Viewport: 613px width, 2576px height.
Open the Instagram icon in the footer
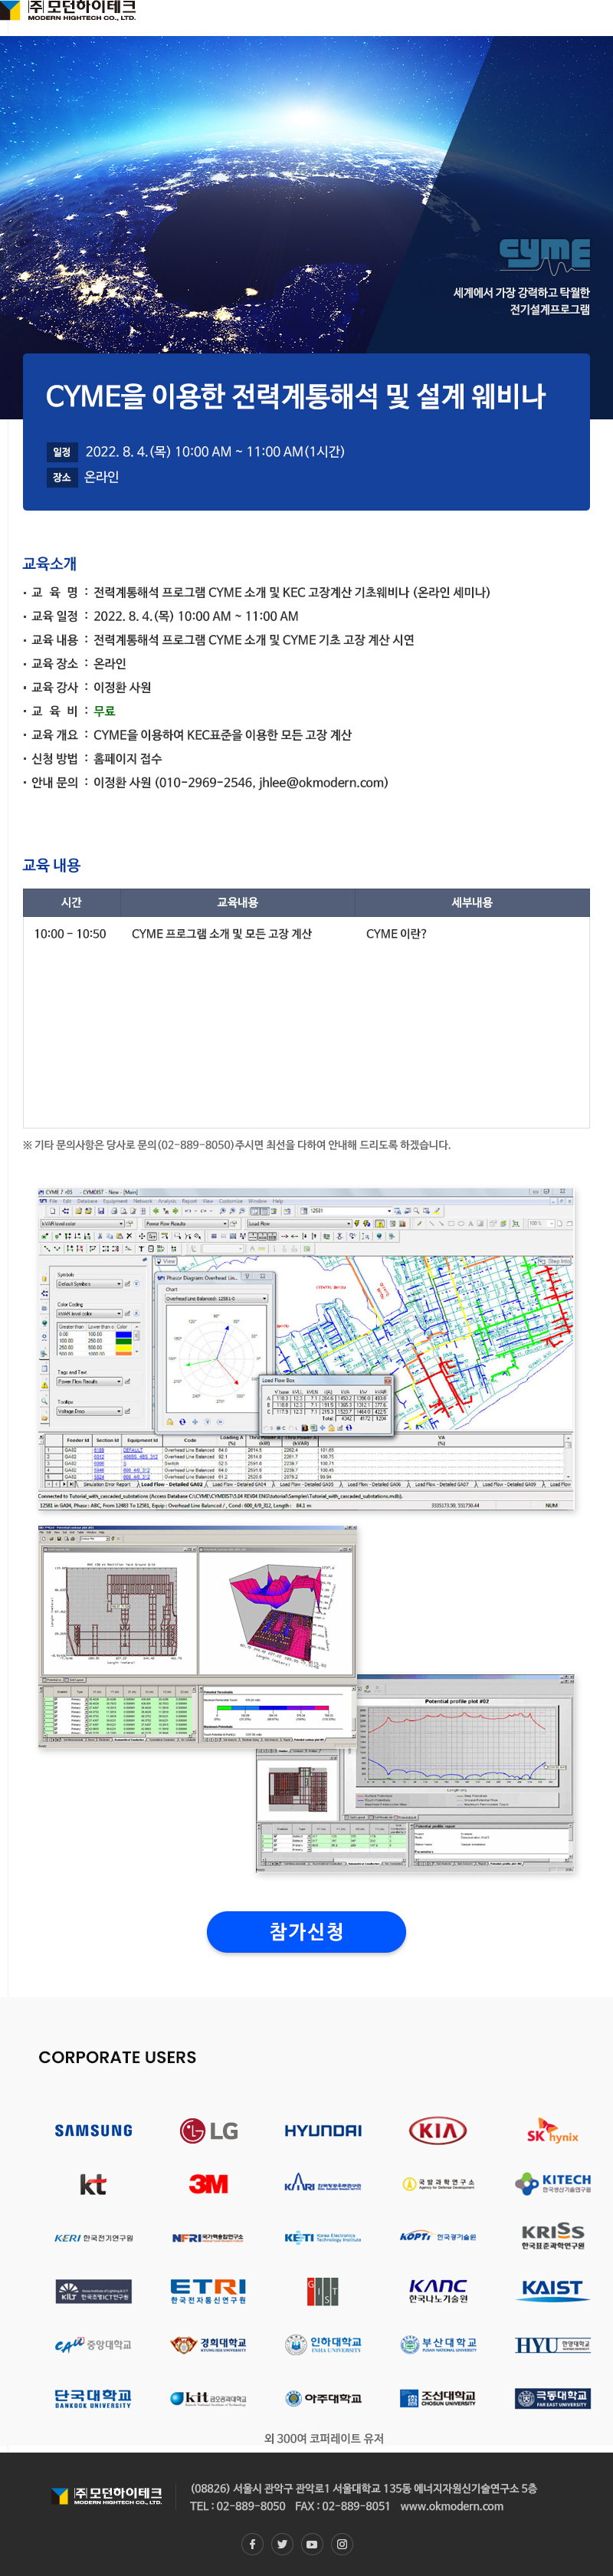click(342, 2544)
